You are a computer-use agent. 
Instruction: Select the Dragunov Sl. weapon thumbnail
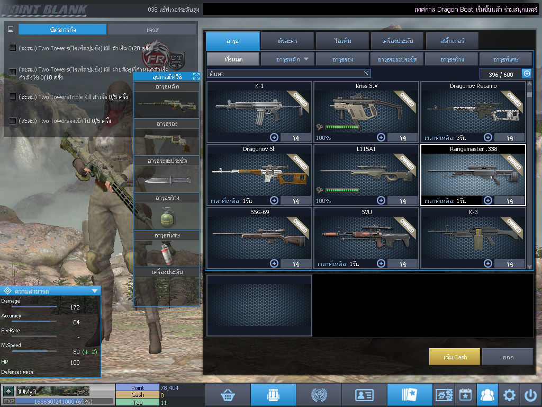pyautogui.click(x=259, y=174)
